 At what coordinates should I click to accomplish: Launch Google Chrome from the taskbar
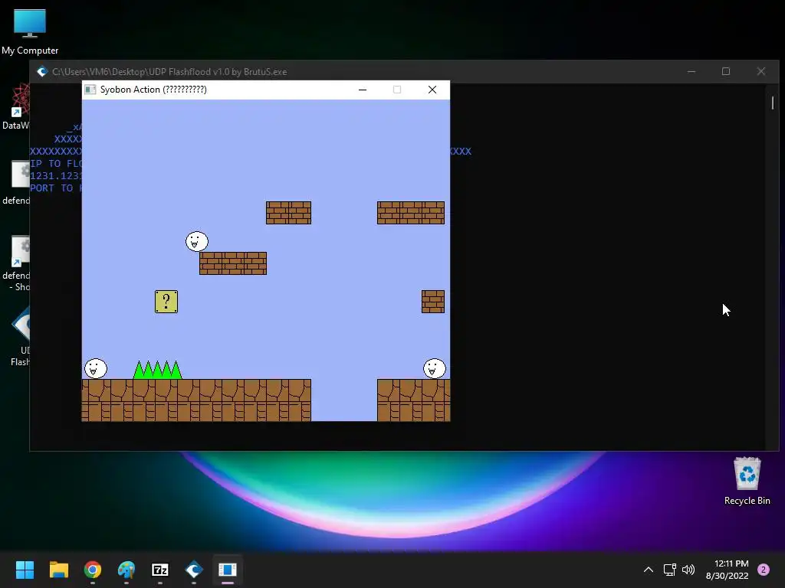tap(93, 570)
